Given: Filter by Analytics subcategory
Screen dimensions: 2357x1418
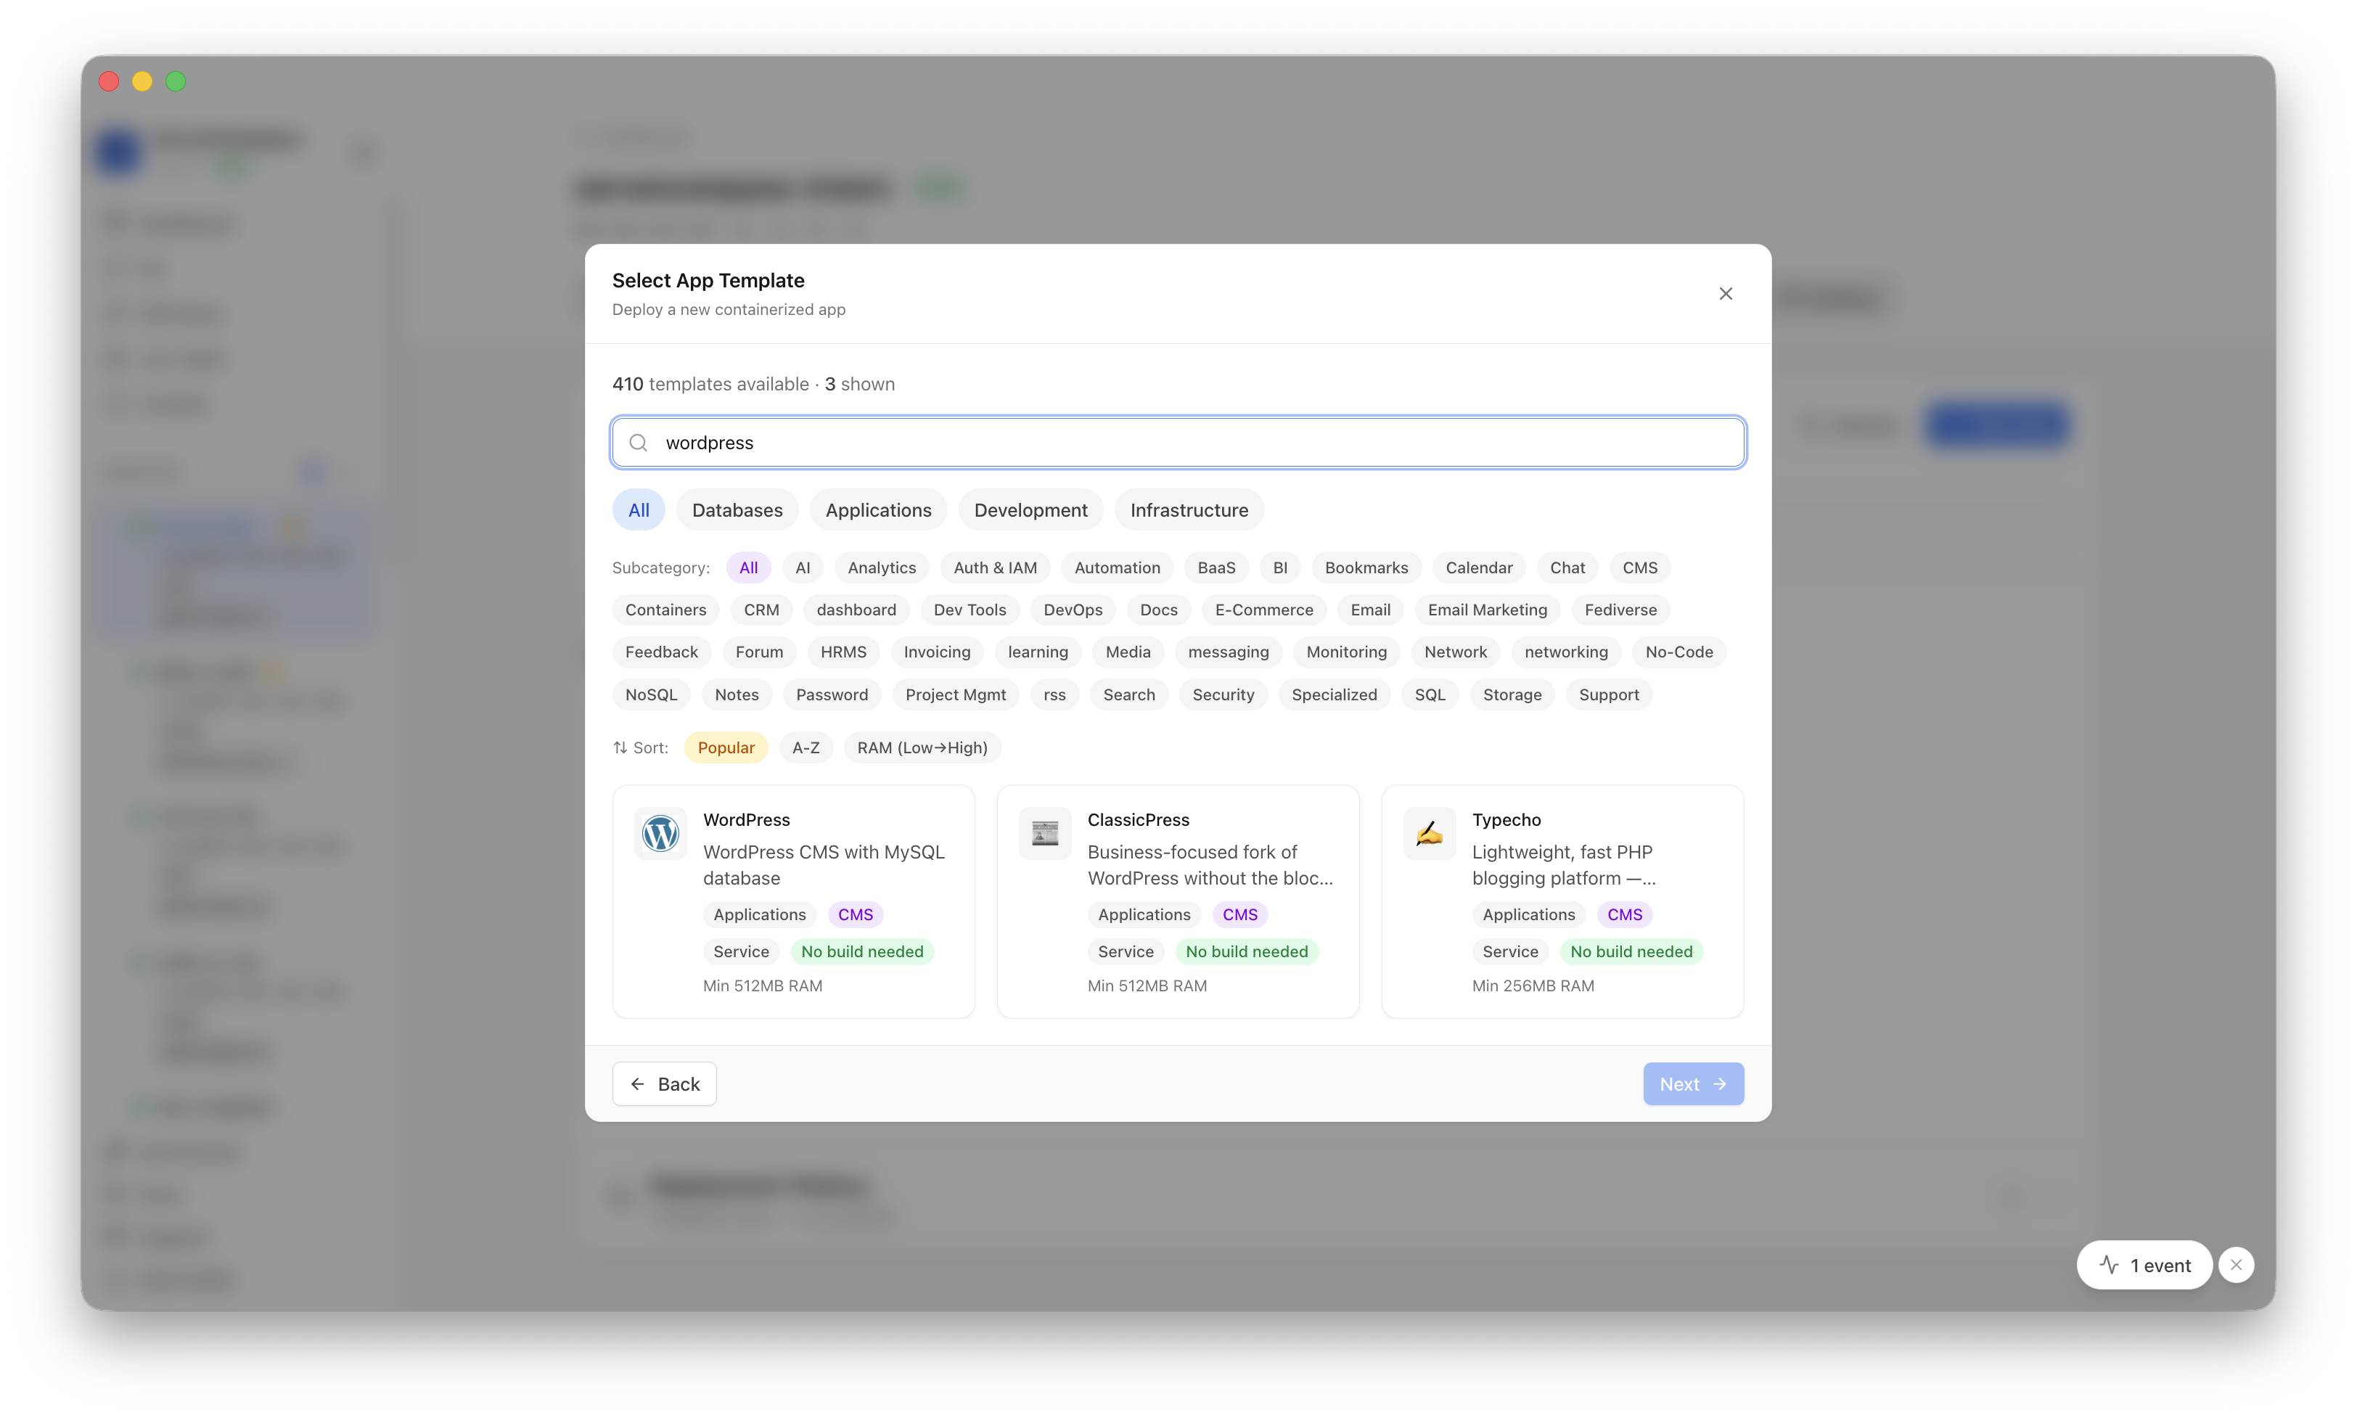Looking at the screenshot, I should [881, 567].
